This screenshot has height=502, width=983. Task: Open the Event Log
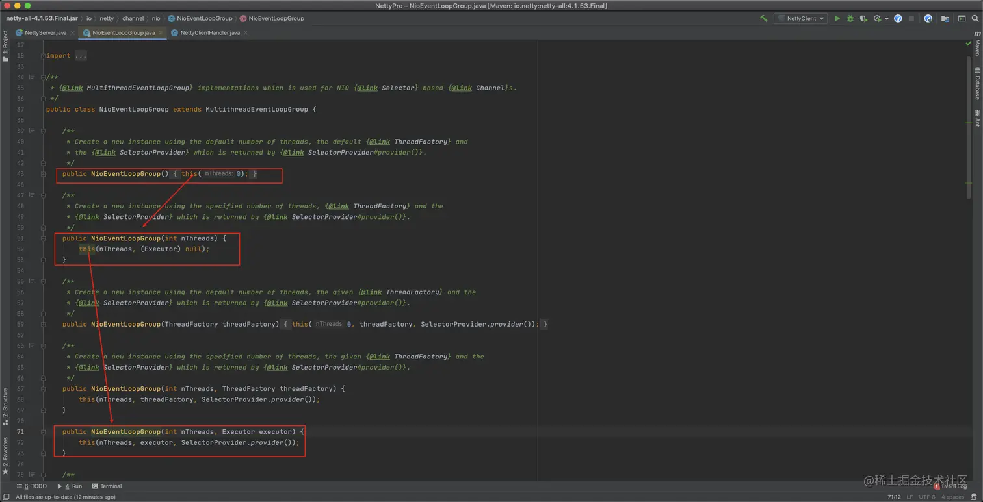[x=950, y=486]
